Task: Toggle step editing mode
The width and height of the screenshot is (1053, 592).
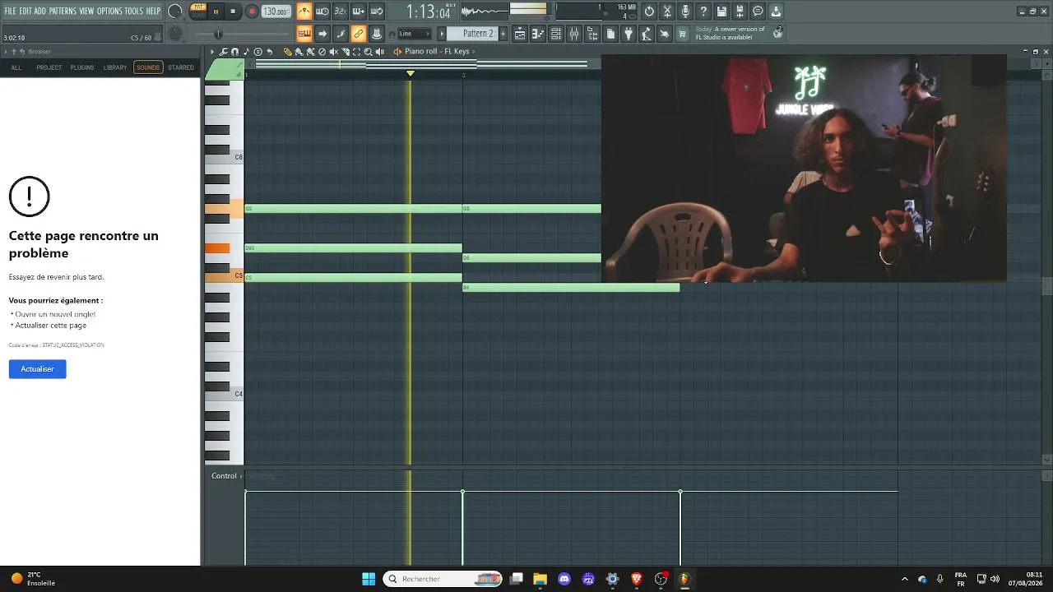Action: 341,34
